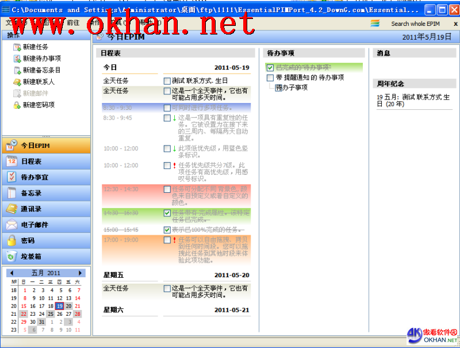The width and height of the screenshot is (460, 348).
Task: Click the 新建联系人 icon
Action: click(17, 82)
